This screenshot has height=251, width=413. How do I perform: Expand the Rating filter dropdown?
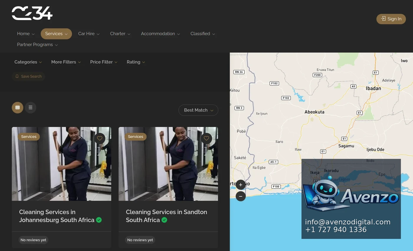pos(136,62)
